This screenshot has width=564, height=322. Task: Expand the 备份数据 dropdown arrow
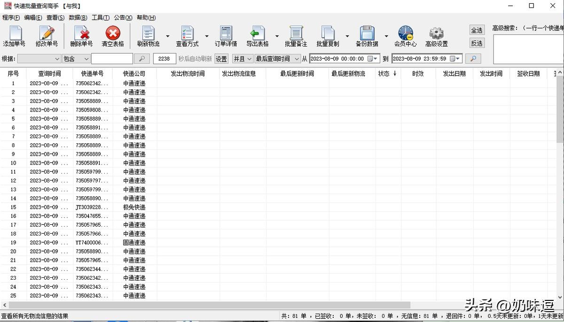[x=386, y=36]
